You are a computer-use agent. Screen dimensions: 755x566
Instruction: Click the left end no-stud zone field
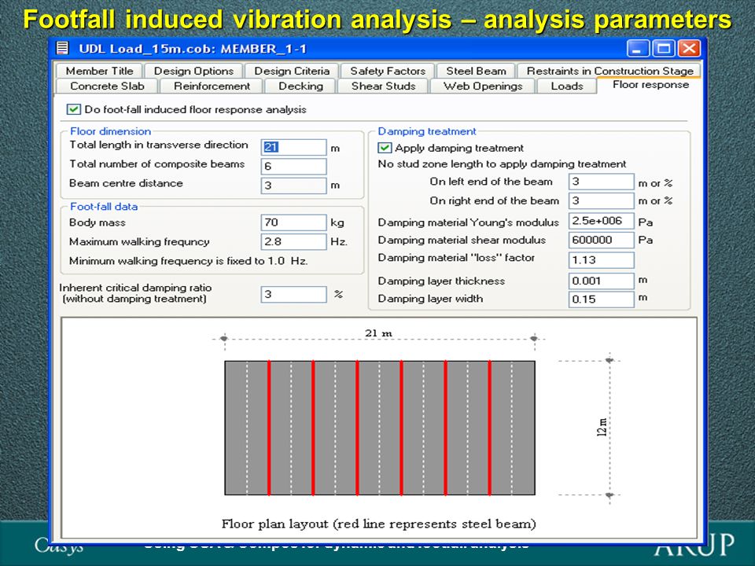tap(602, 182)
